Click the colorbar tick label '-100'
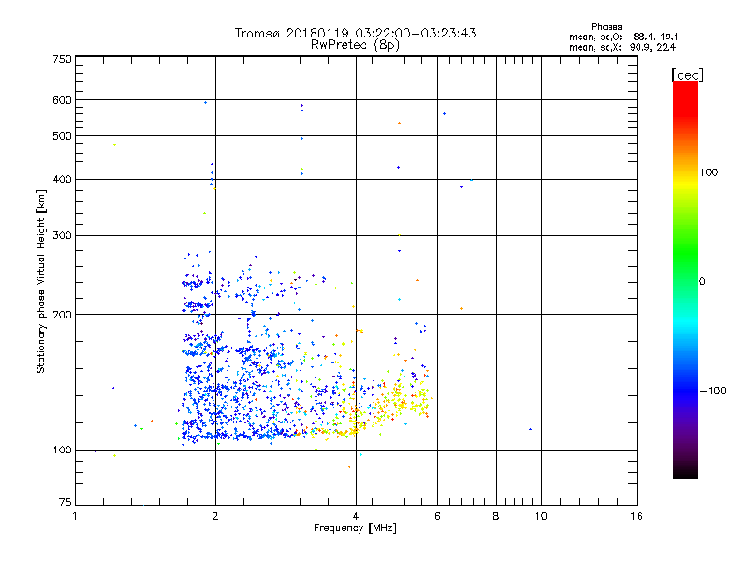The image size is (749, 562). tap(712, 391)
